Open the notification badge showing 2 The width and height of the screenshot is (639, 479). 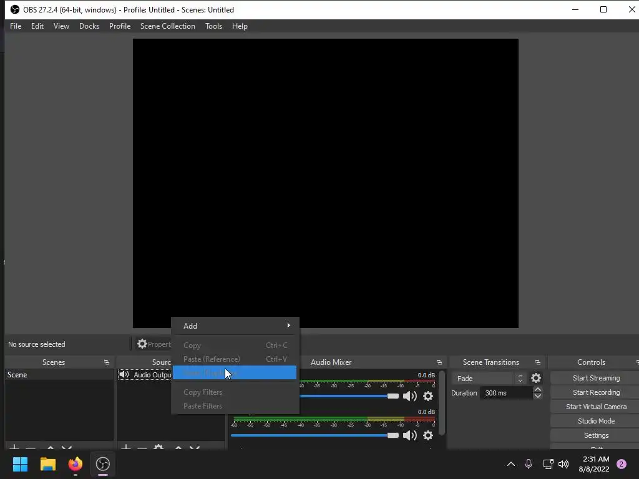click(622, 464)
